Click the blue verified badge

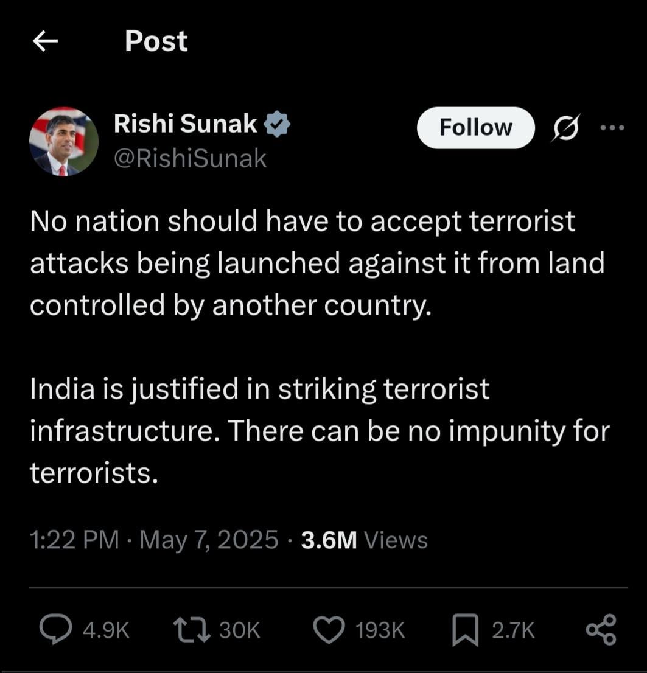[x=277, y=124]
